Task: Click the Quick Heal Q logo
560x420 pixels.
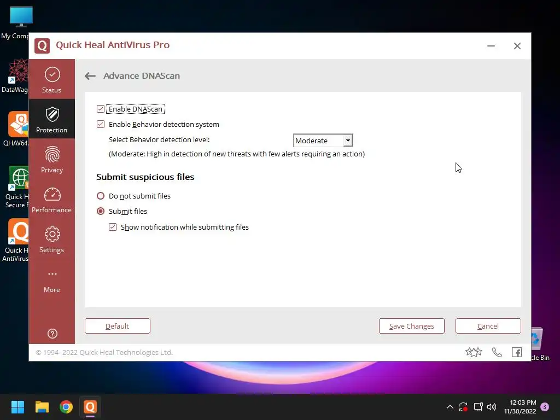Action: (x=42, y=46)
